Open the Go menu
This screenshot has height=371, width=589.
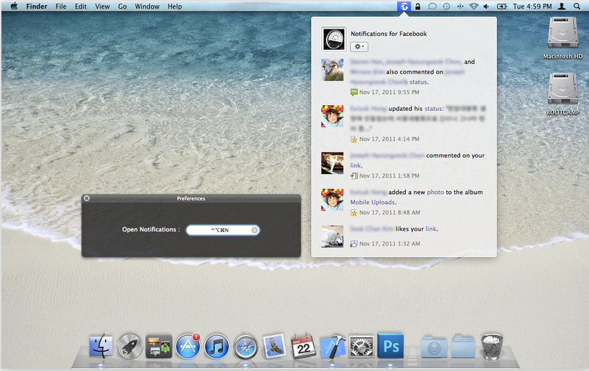click(122, 7)
